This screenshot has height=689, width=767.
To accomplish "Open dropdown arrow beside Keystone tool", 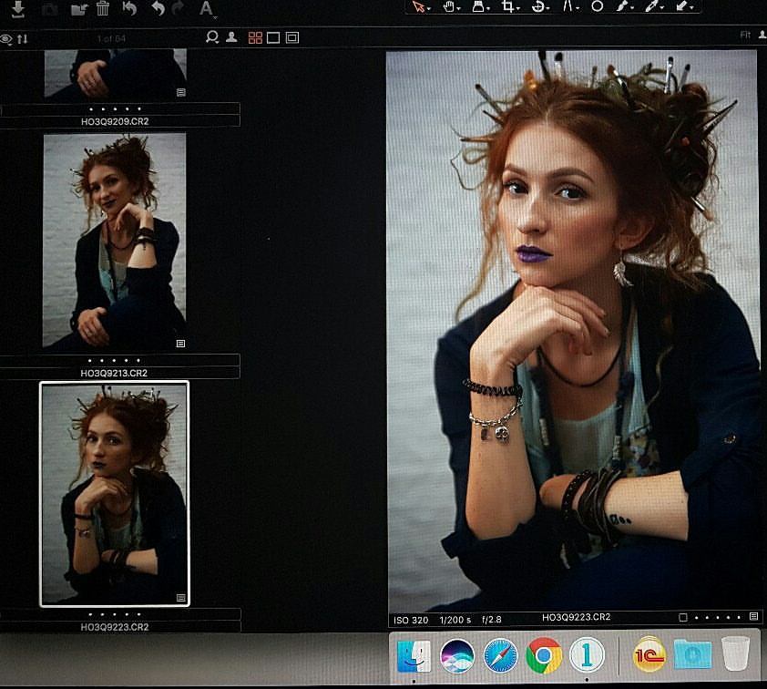I will point(578,9).
